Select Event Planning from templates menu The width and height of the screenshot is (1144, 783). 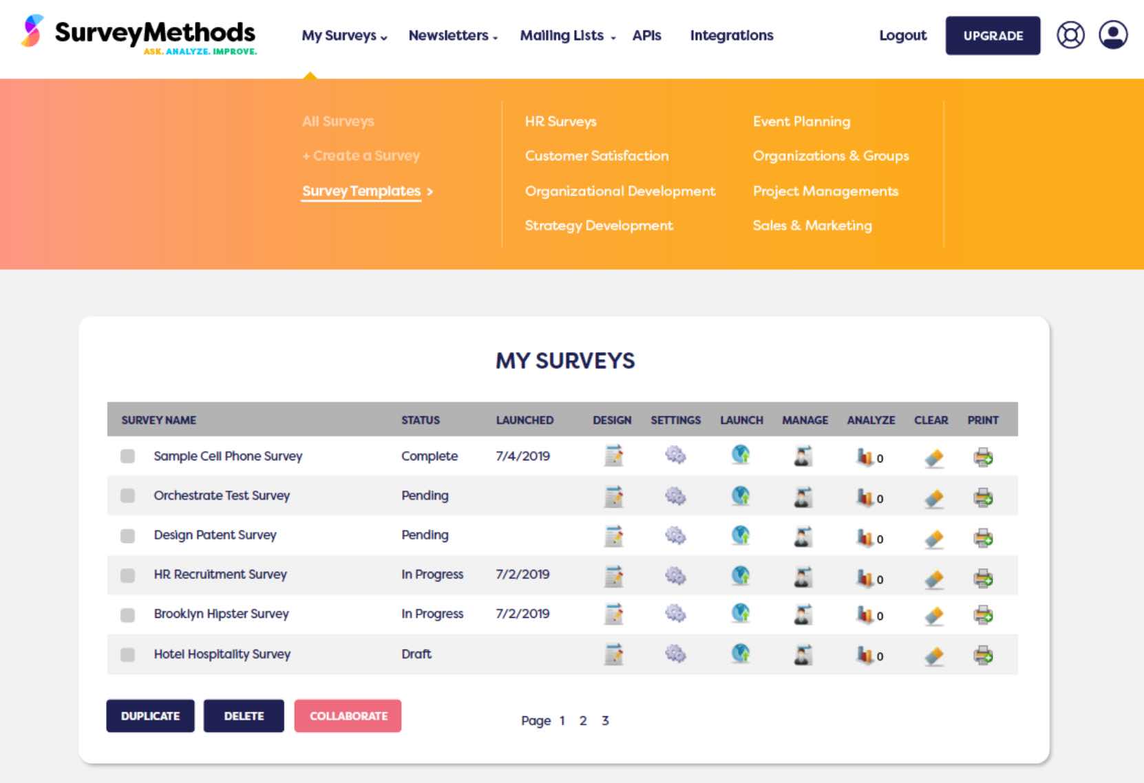point(801,122)
